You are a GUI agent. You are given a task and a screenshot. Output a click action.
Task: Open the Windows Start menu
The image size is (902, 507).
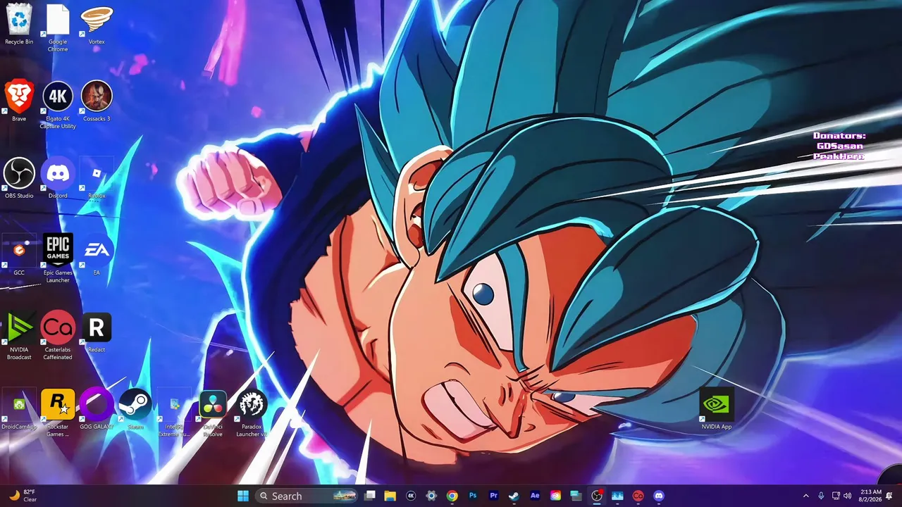tap(243, 496)
